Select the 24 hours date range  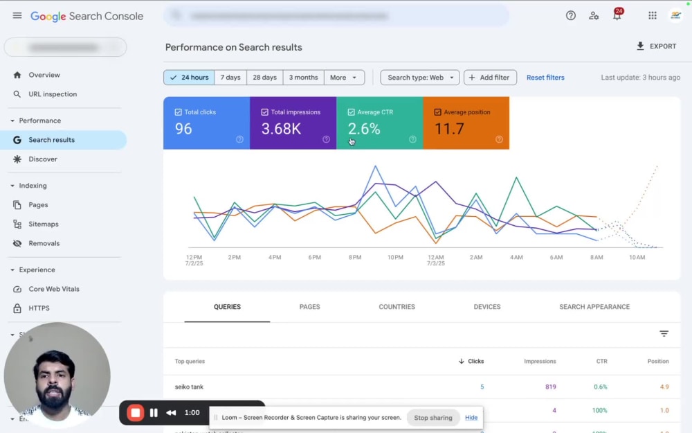[x=189, y=78]
